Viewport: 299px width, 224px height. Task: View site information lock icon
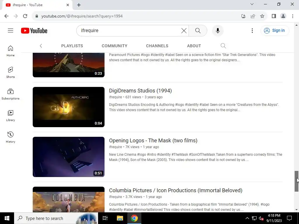click(37, 16)
